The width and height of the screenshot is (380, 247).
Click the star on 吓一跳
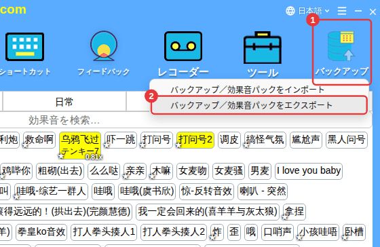107,145
